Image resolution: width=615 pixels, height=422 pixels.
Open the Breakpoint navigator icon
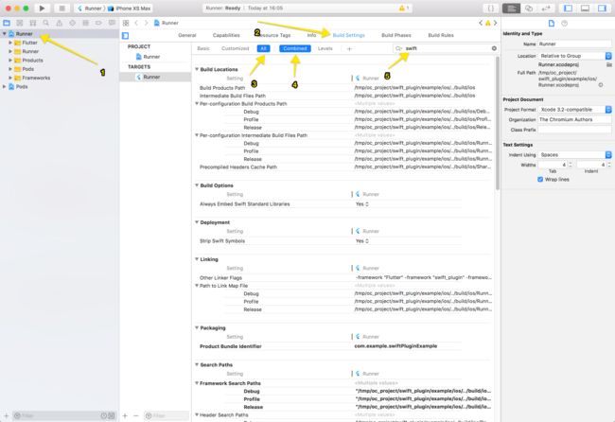click(98, 23)
